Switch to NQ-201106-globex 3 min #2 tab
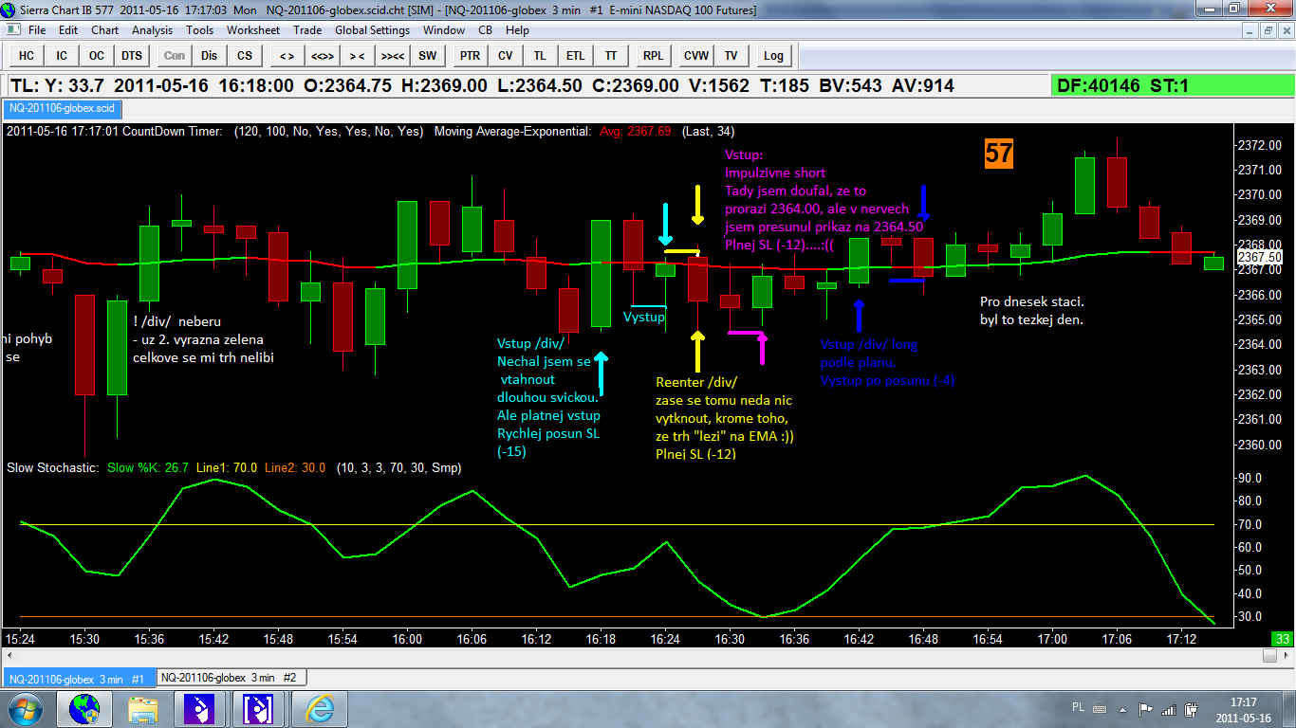1296x728 pixels. click(232, 678)
